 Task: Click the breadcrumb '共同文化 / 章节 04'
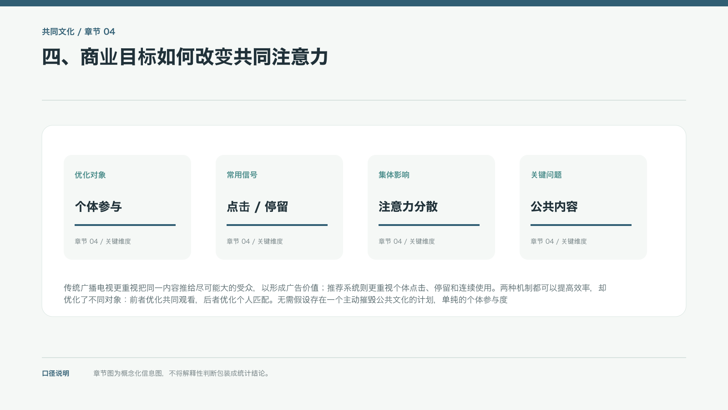78,31
